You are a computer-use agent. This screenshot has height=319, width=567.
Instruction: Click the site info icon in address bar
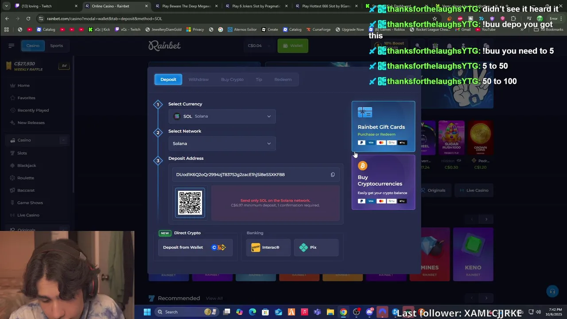coord(41,19)
